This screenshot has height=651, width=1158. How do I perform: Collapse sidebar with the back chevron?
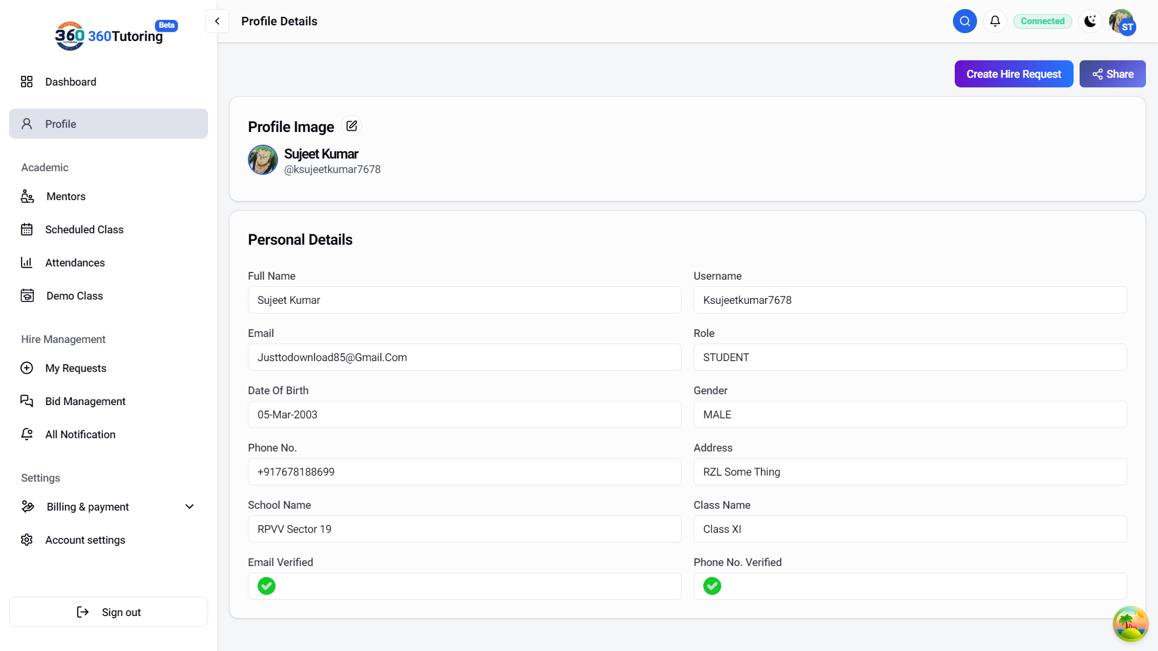coord(217,21)
